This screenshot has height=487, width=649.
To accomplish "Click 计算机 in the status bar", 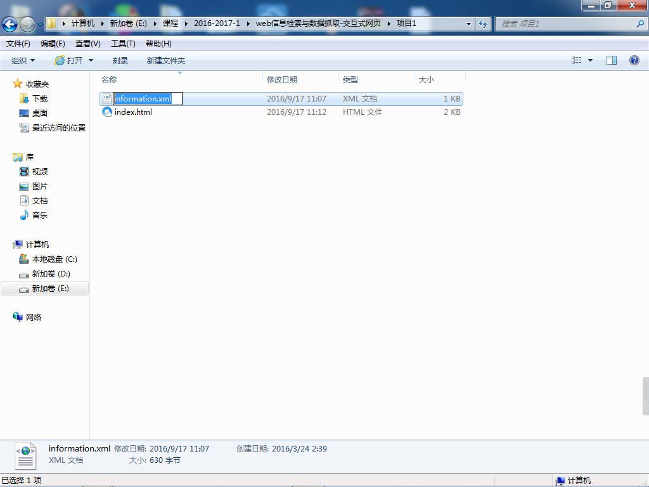I will pos(574,481).
